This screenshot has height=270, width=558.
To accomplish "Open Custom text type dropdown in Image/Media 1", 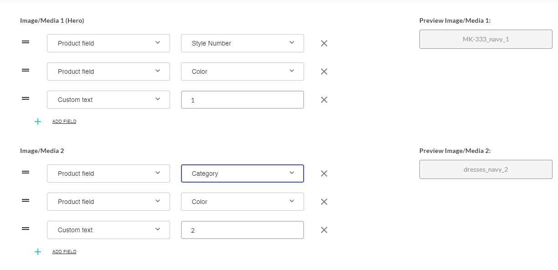I will click(108, 100).
